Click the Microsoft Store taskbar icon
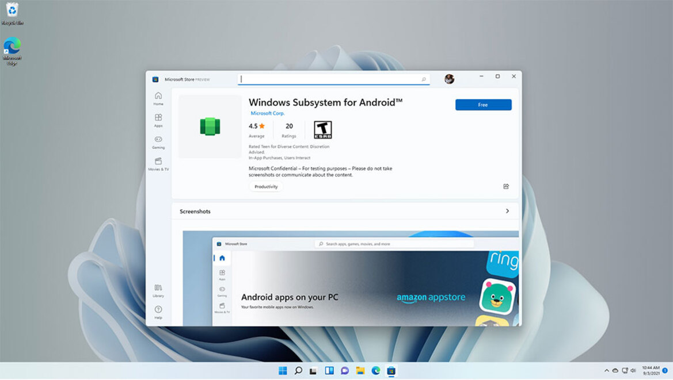 pyautogui.click(x=391, y=371)
